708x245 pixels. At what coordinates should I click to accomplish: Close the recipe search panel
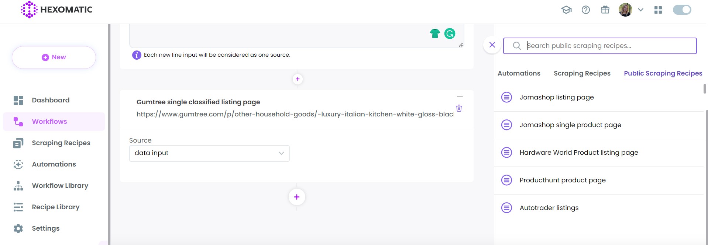[x=492, y=45]
